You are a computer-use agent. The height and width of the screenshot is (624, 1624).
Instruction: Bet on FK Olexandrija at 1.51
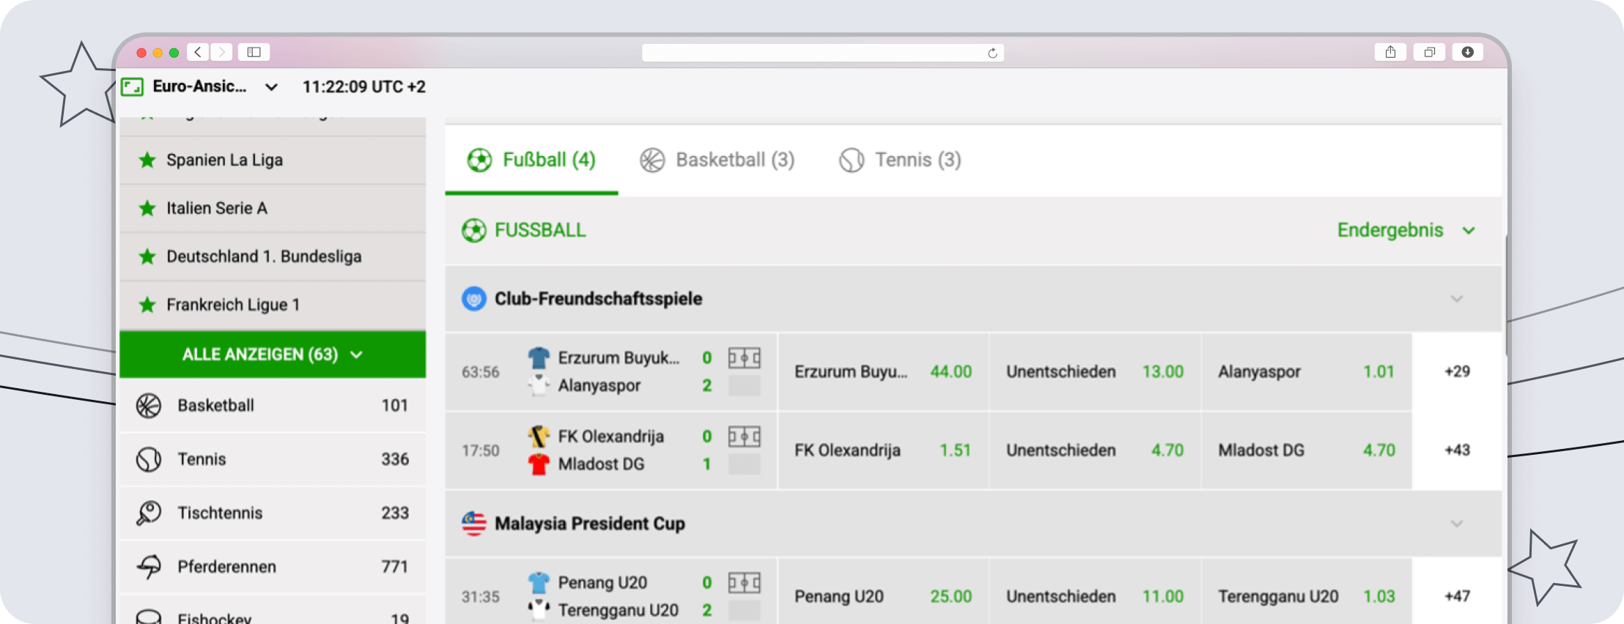click(883, 450)
